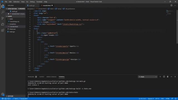Switch to the main.go editor tab
Viewport: 178px width, 100px height.
tap(32, 6)
